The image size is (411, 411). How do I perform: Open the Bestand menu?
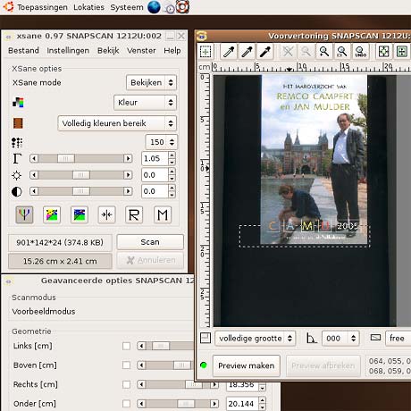point(23,51)
